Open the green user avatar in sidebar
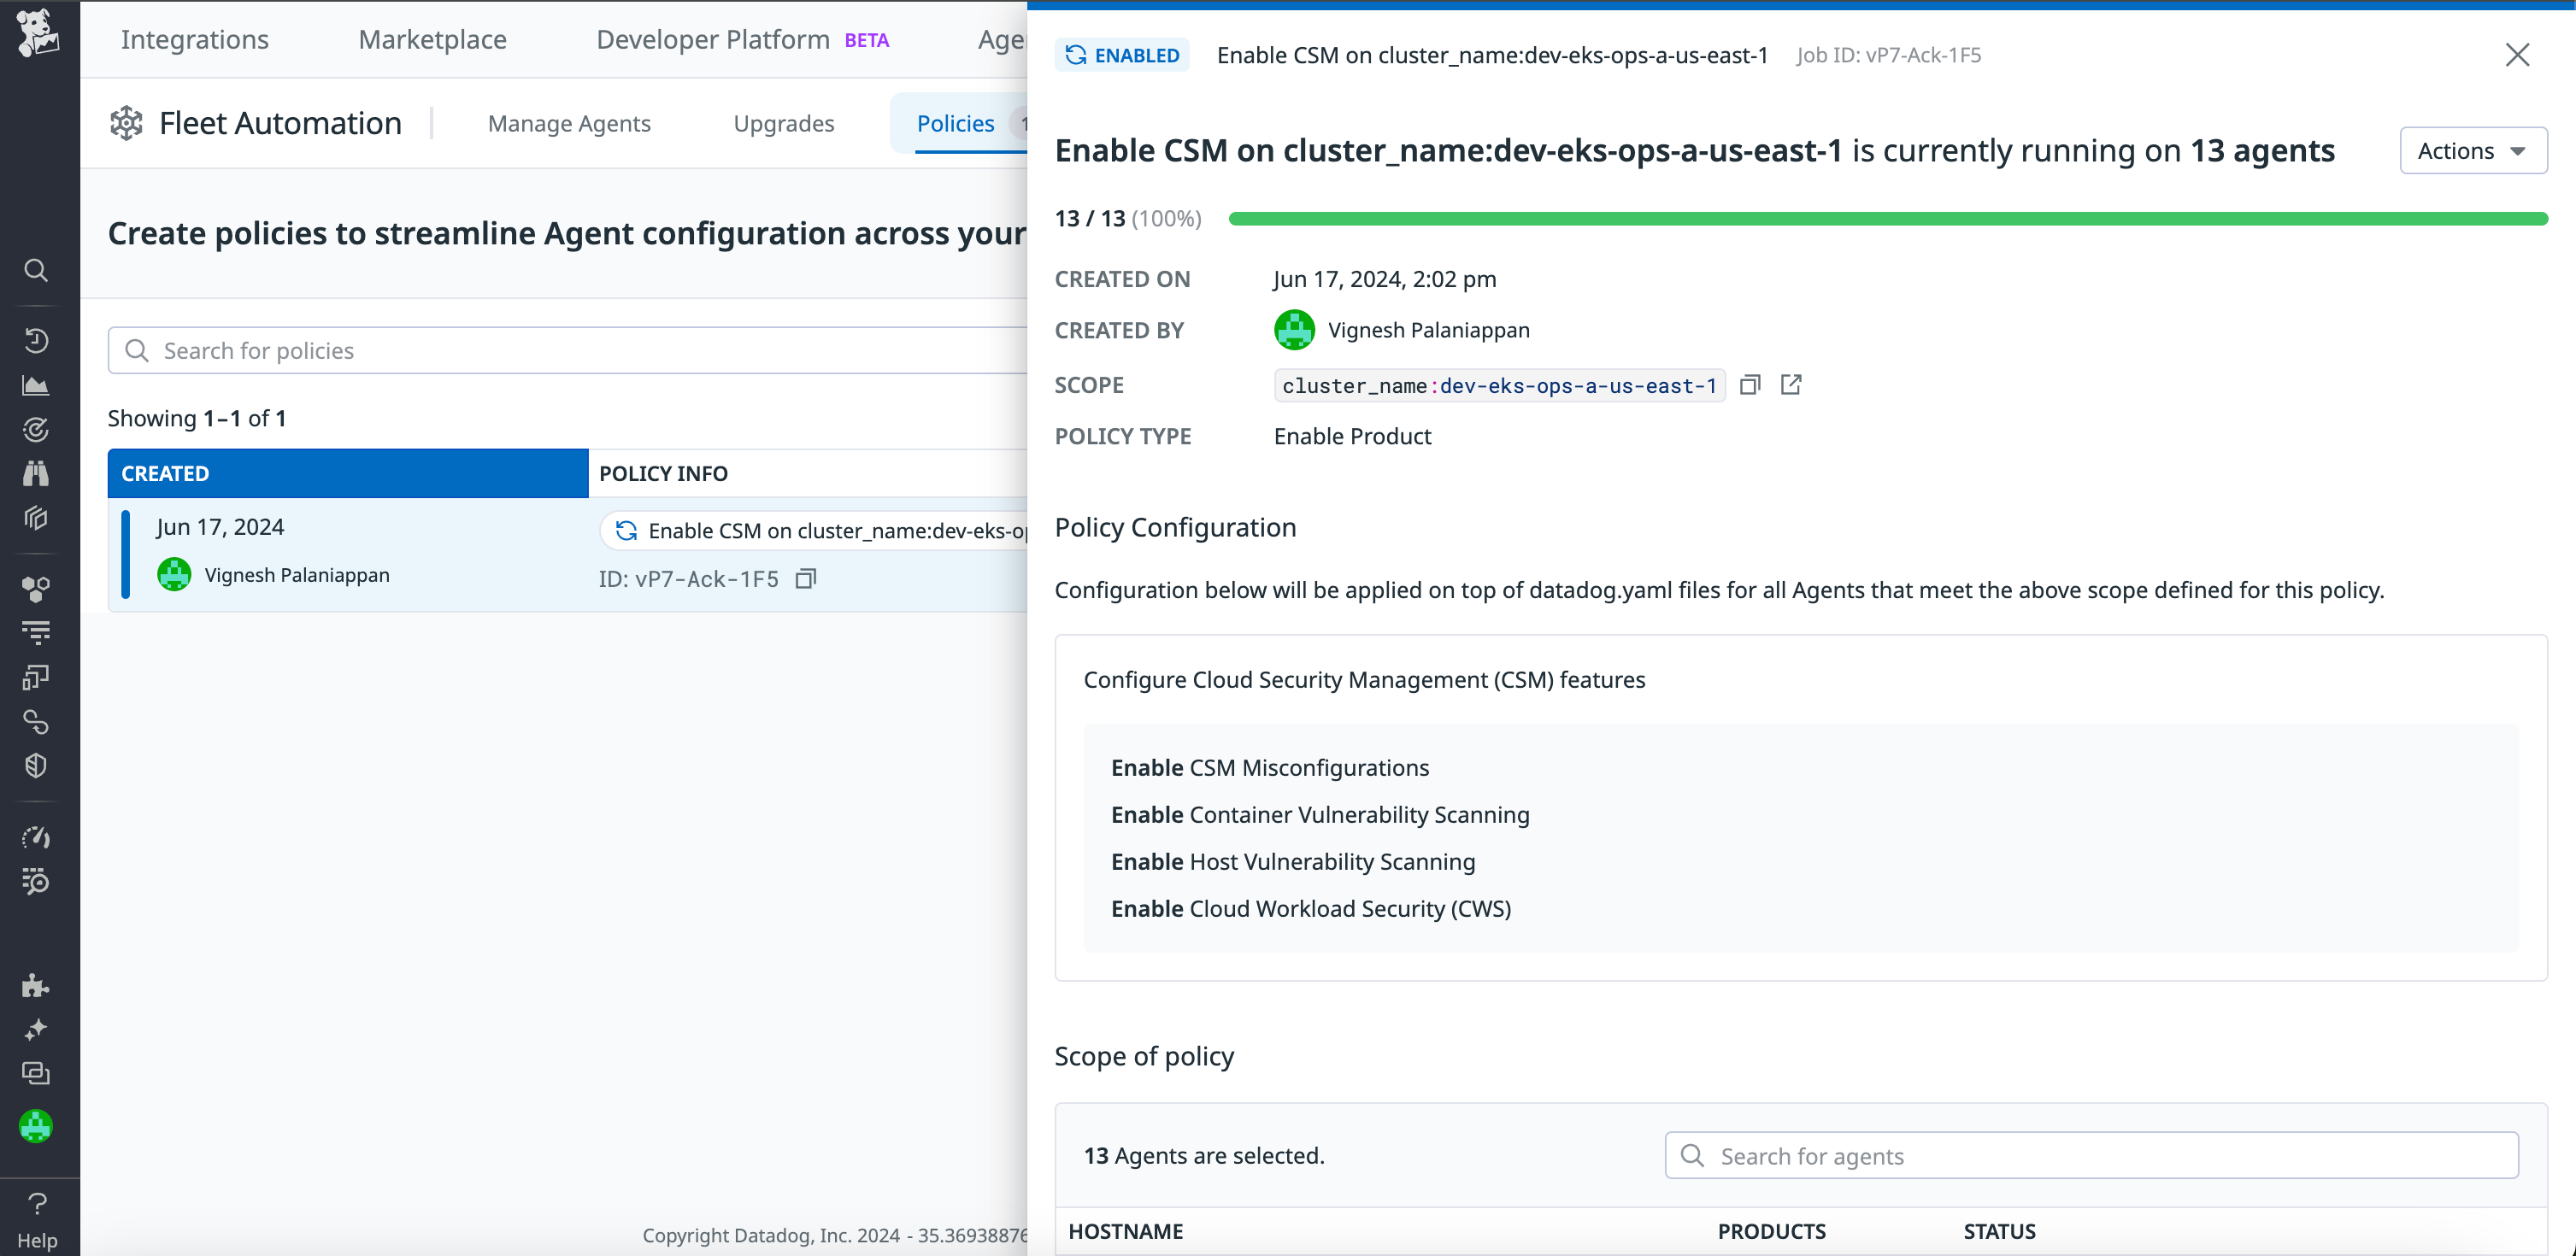The image size is (2576, 1256). tap(36, 1126)
